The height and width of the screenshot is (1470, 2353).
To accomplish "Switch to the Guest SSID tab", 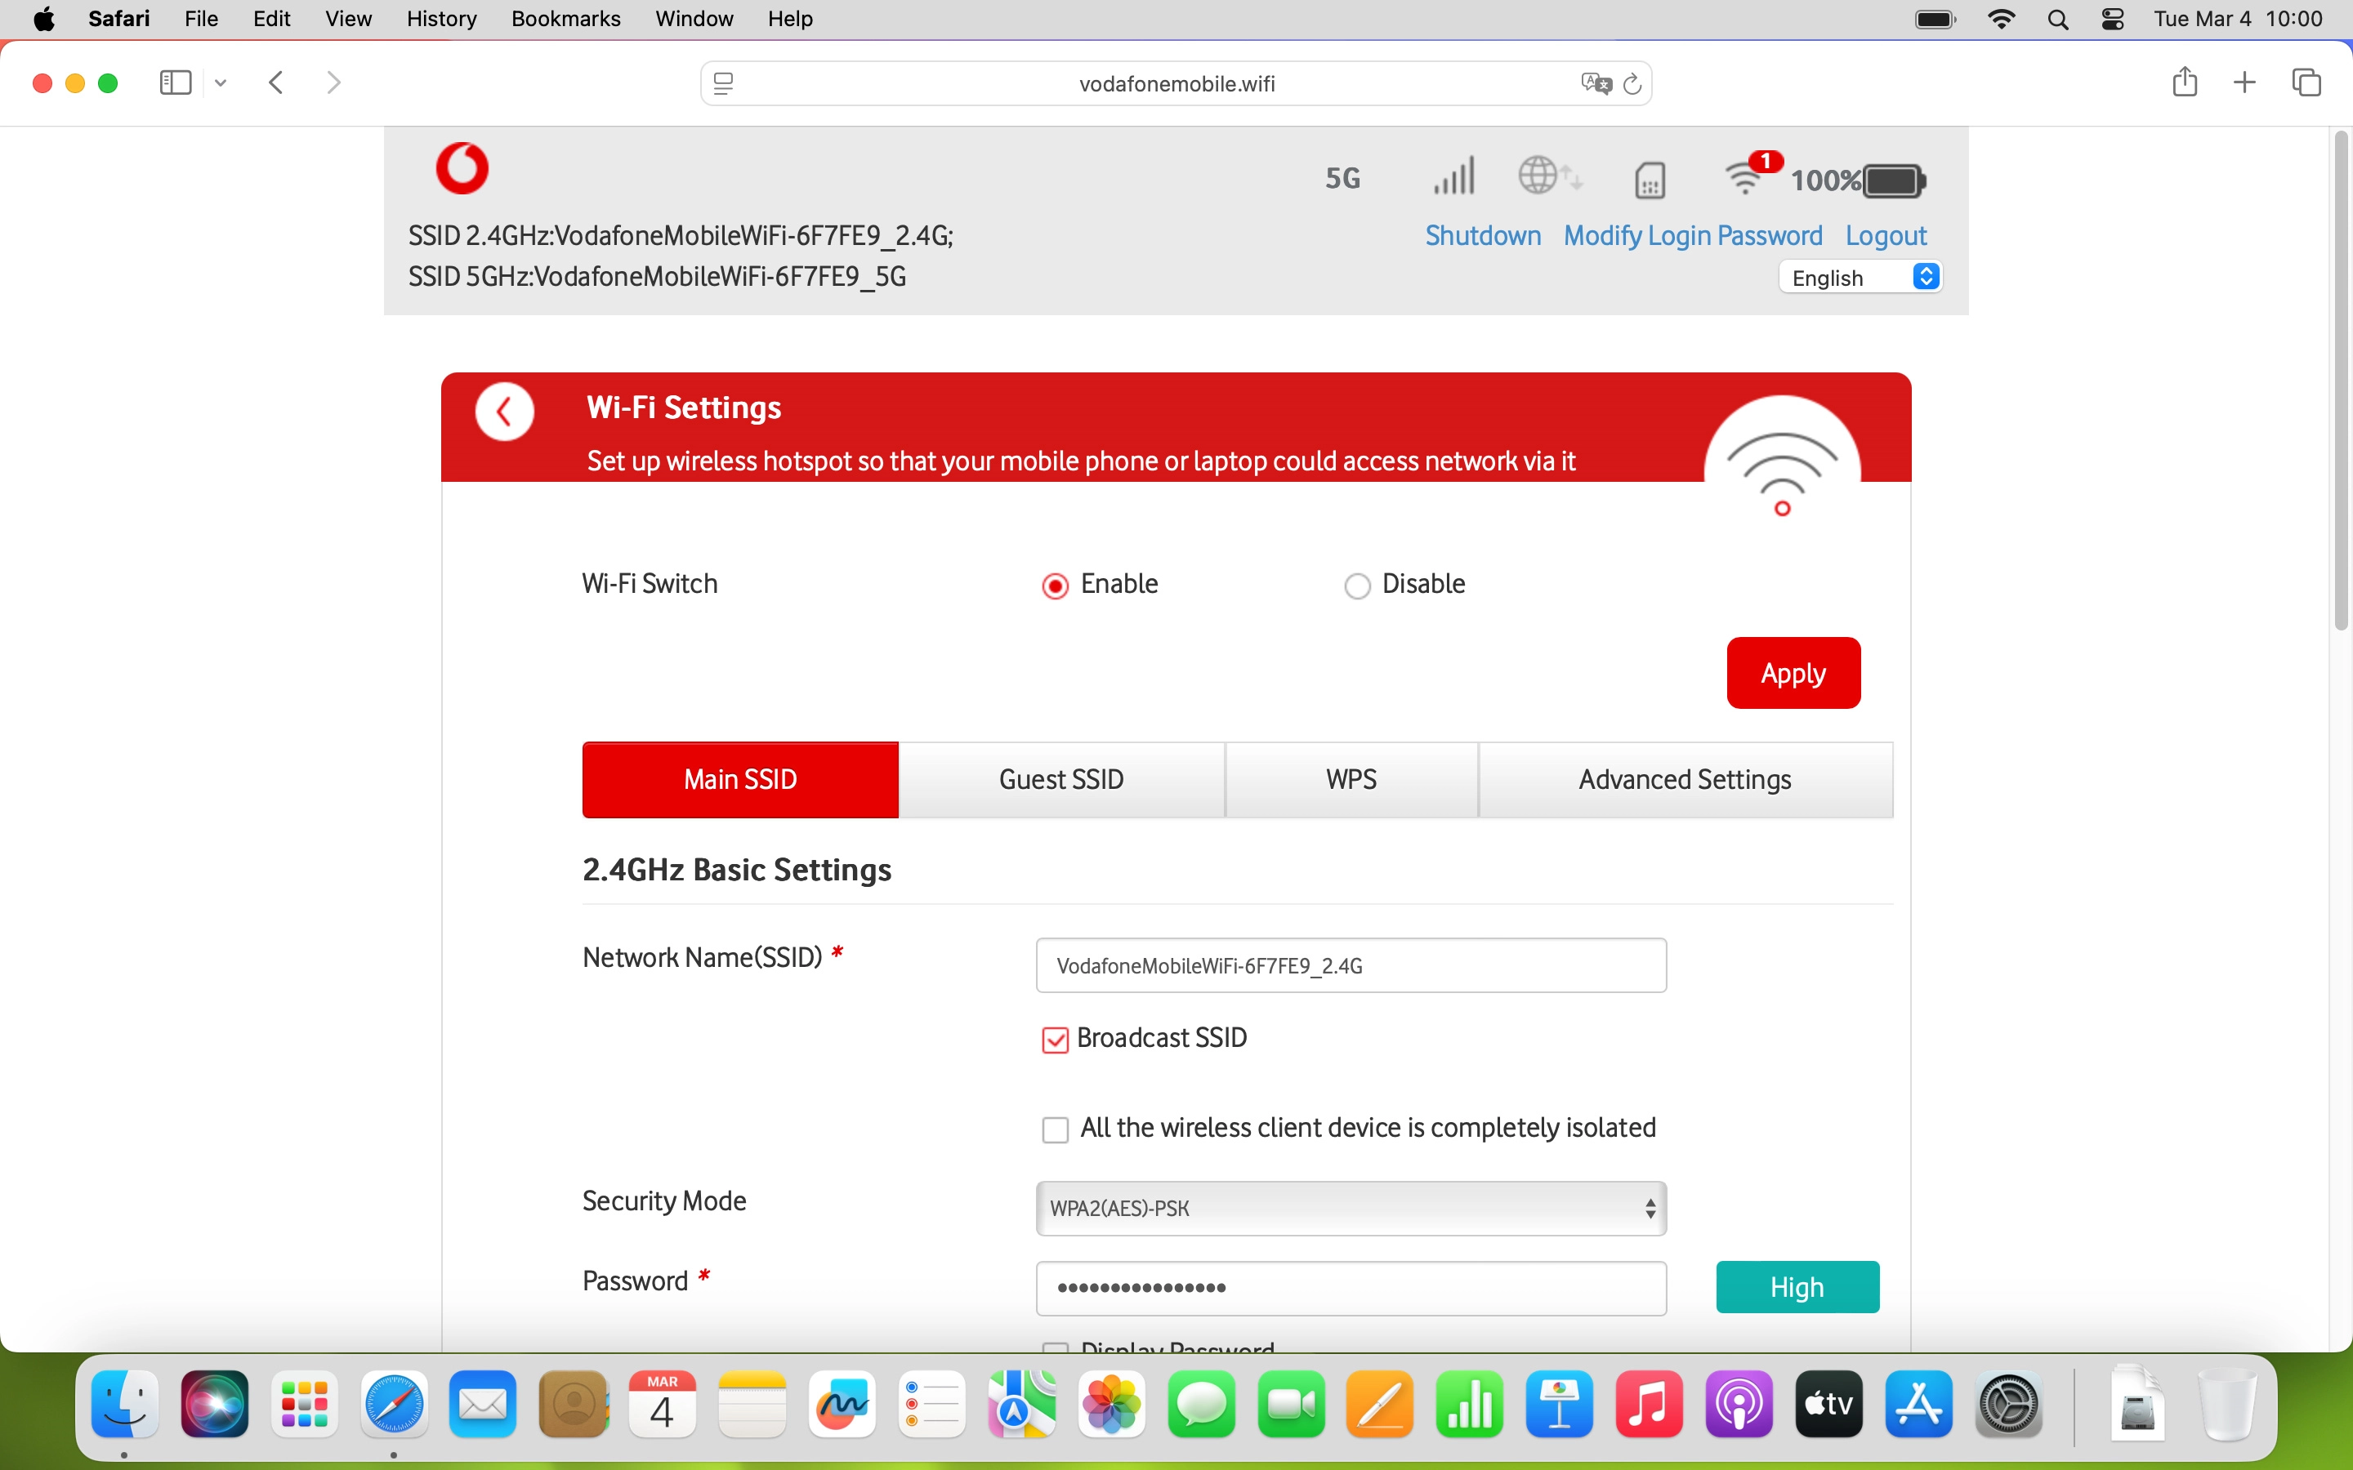I will click(x=1060, y=779).
